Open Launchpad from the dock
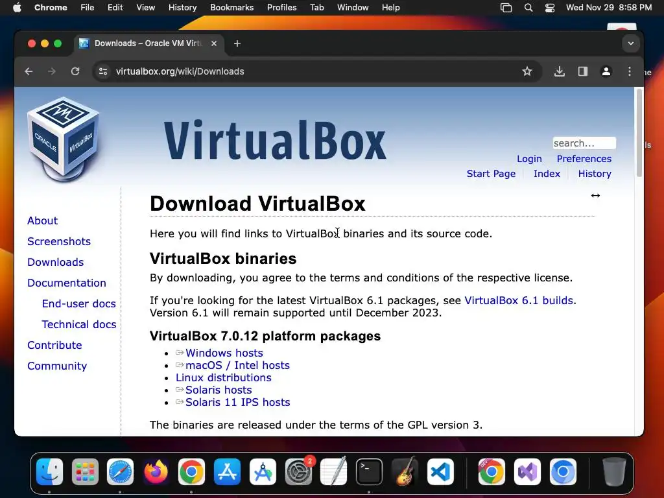Image resolution: width=664 pixels, height=498 pixels. [85, 472]
